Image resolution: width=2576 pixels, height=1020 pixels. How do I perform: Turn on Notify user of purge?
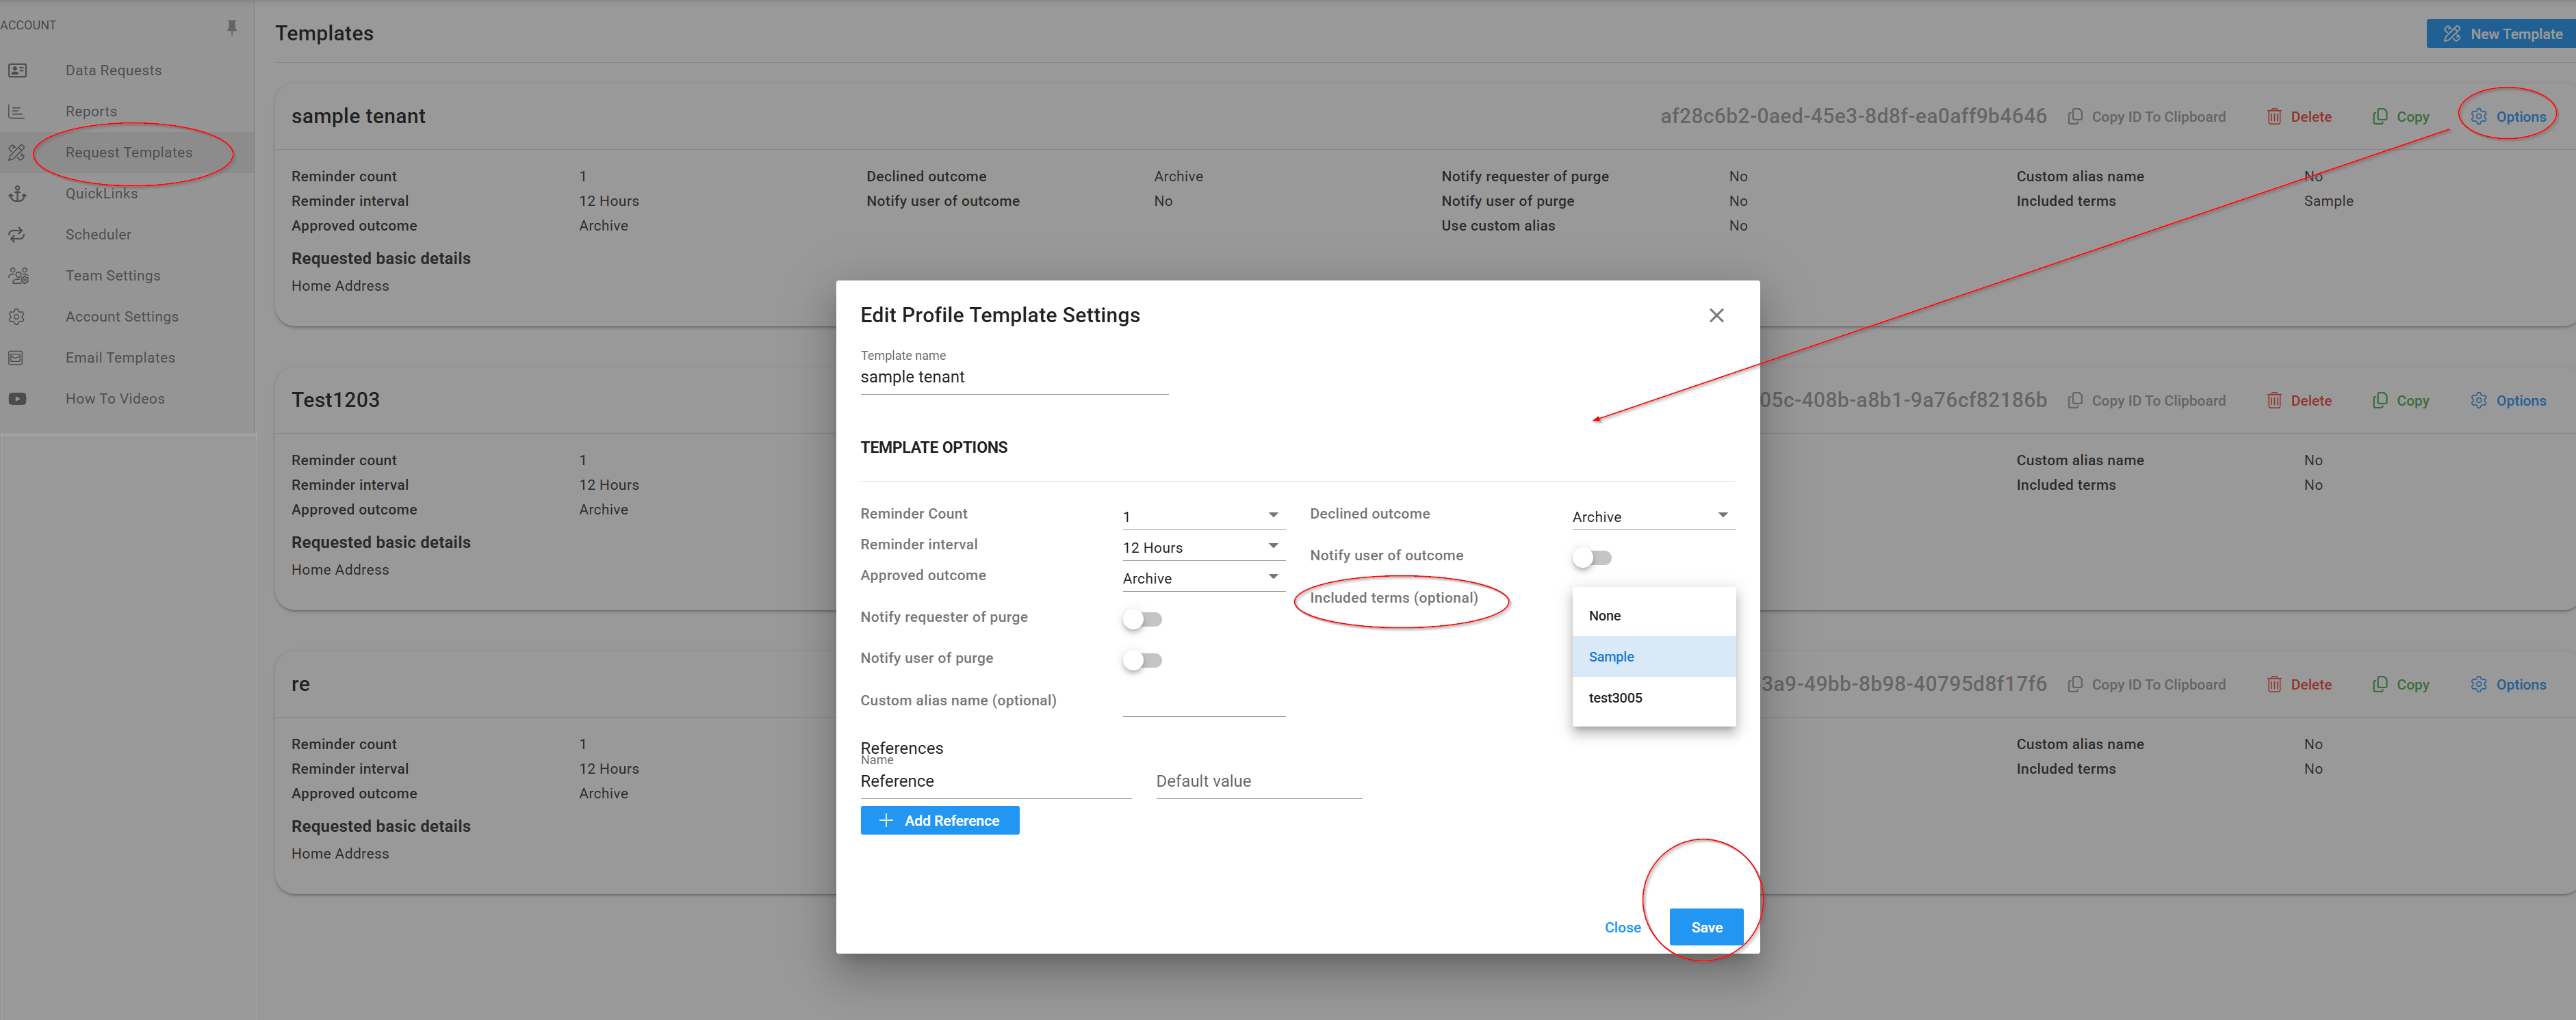click(1142, 660)
